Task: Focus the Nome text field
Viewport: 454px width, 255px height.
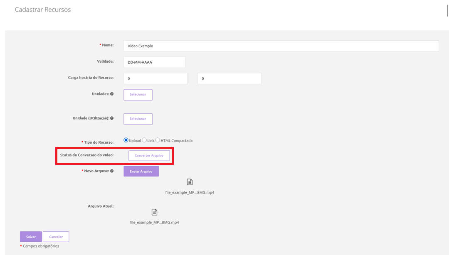Action: click(x=281, y=46)
